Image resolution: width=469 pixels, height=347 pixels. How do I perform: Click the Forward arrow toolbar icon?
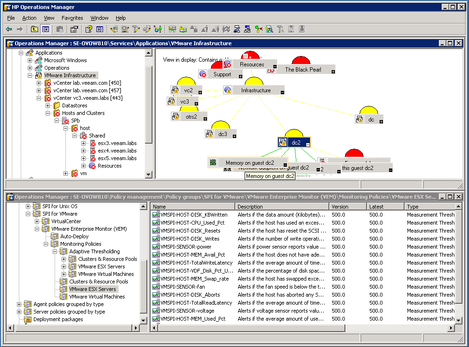(20, 29)
